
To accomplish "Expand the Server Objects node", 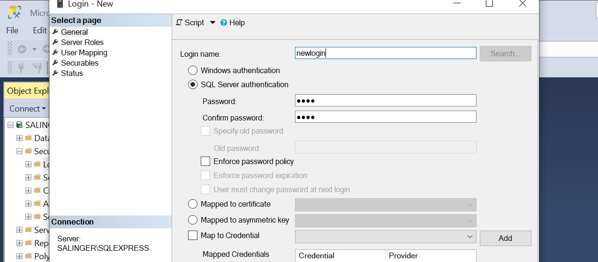I will click(19, 230).
